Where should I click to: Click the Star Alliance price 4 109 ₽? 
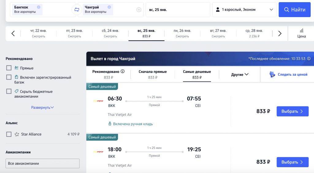pos(74,134)
